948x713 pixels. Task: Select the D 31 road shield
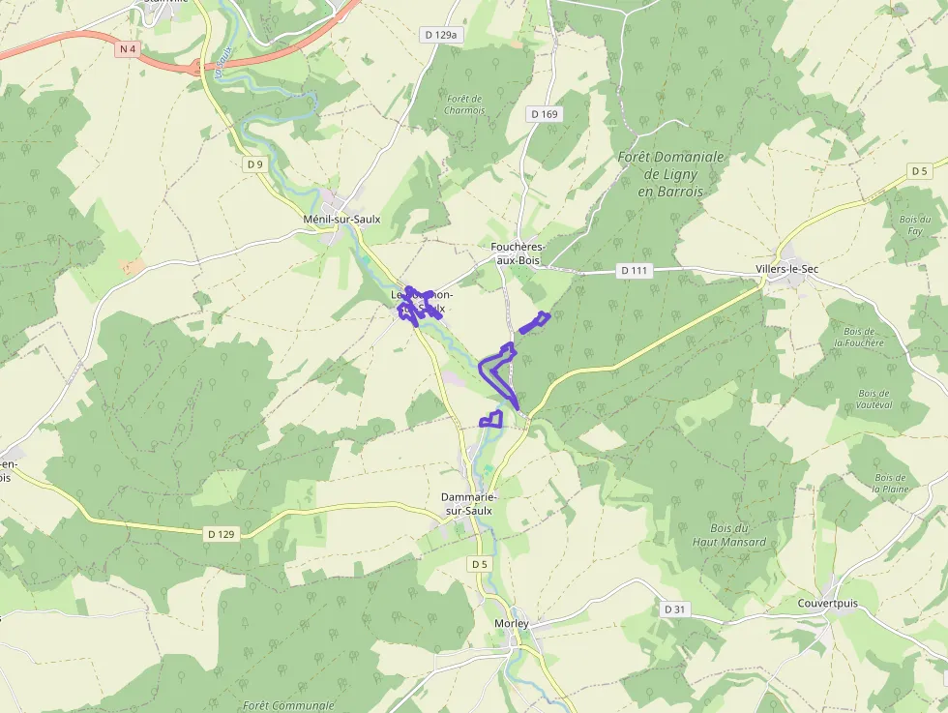674,609
